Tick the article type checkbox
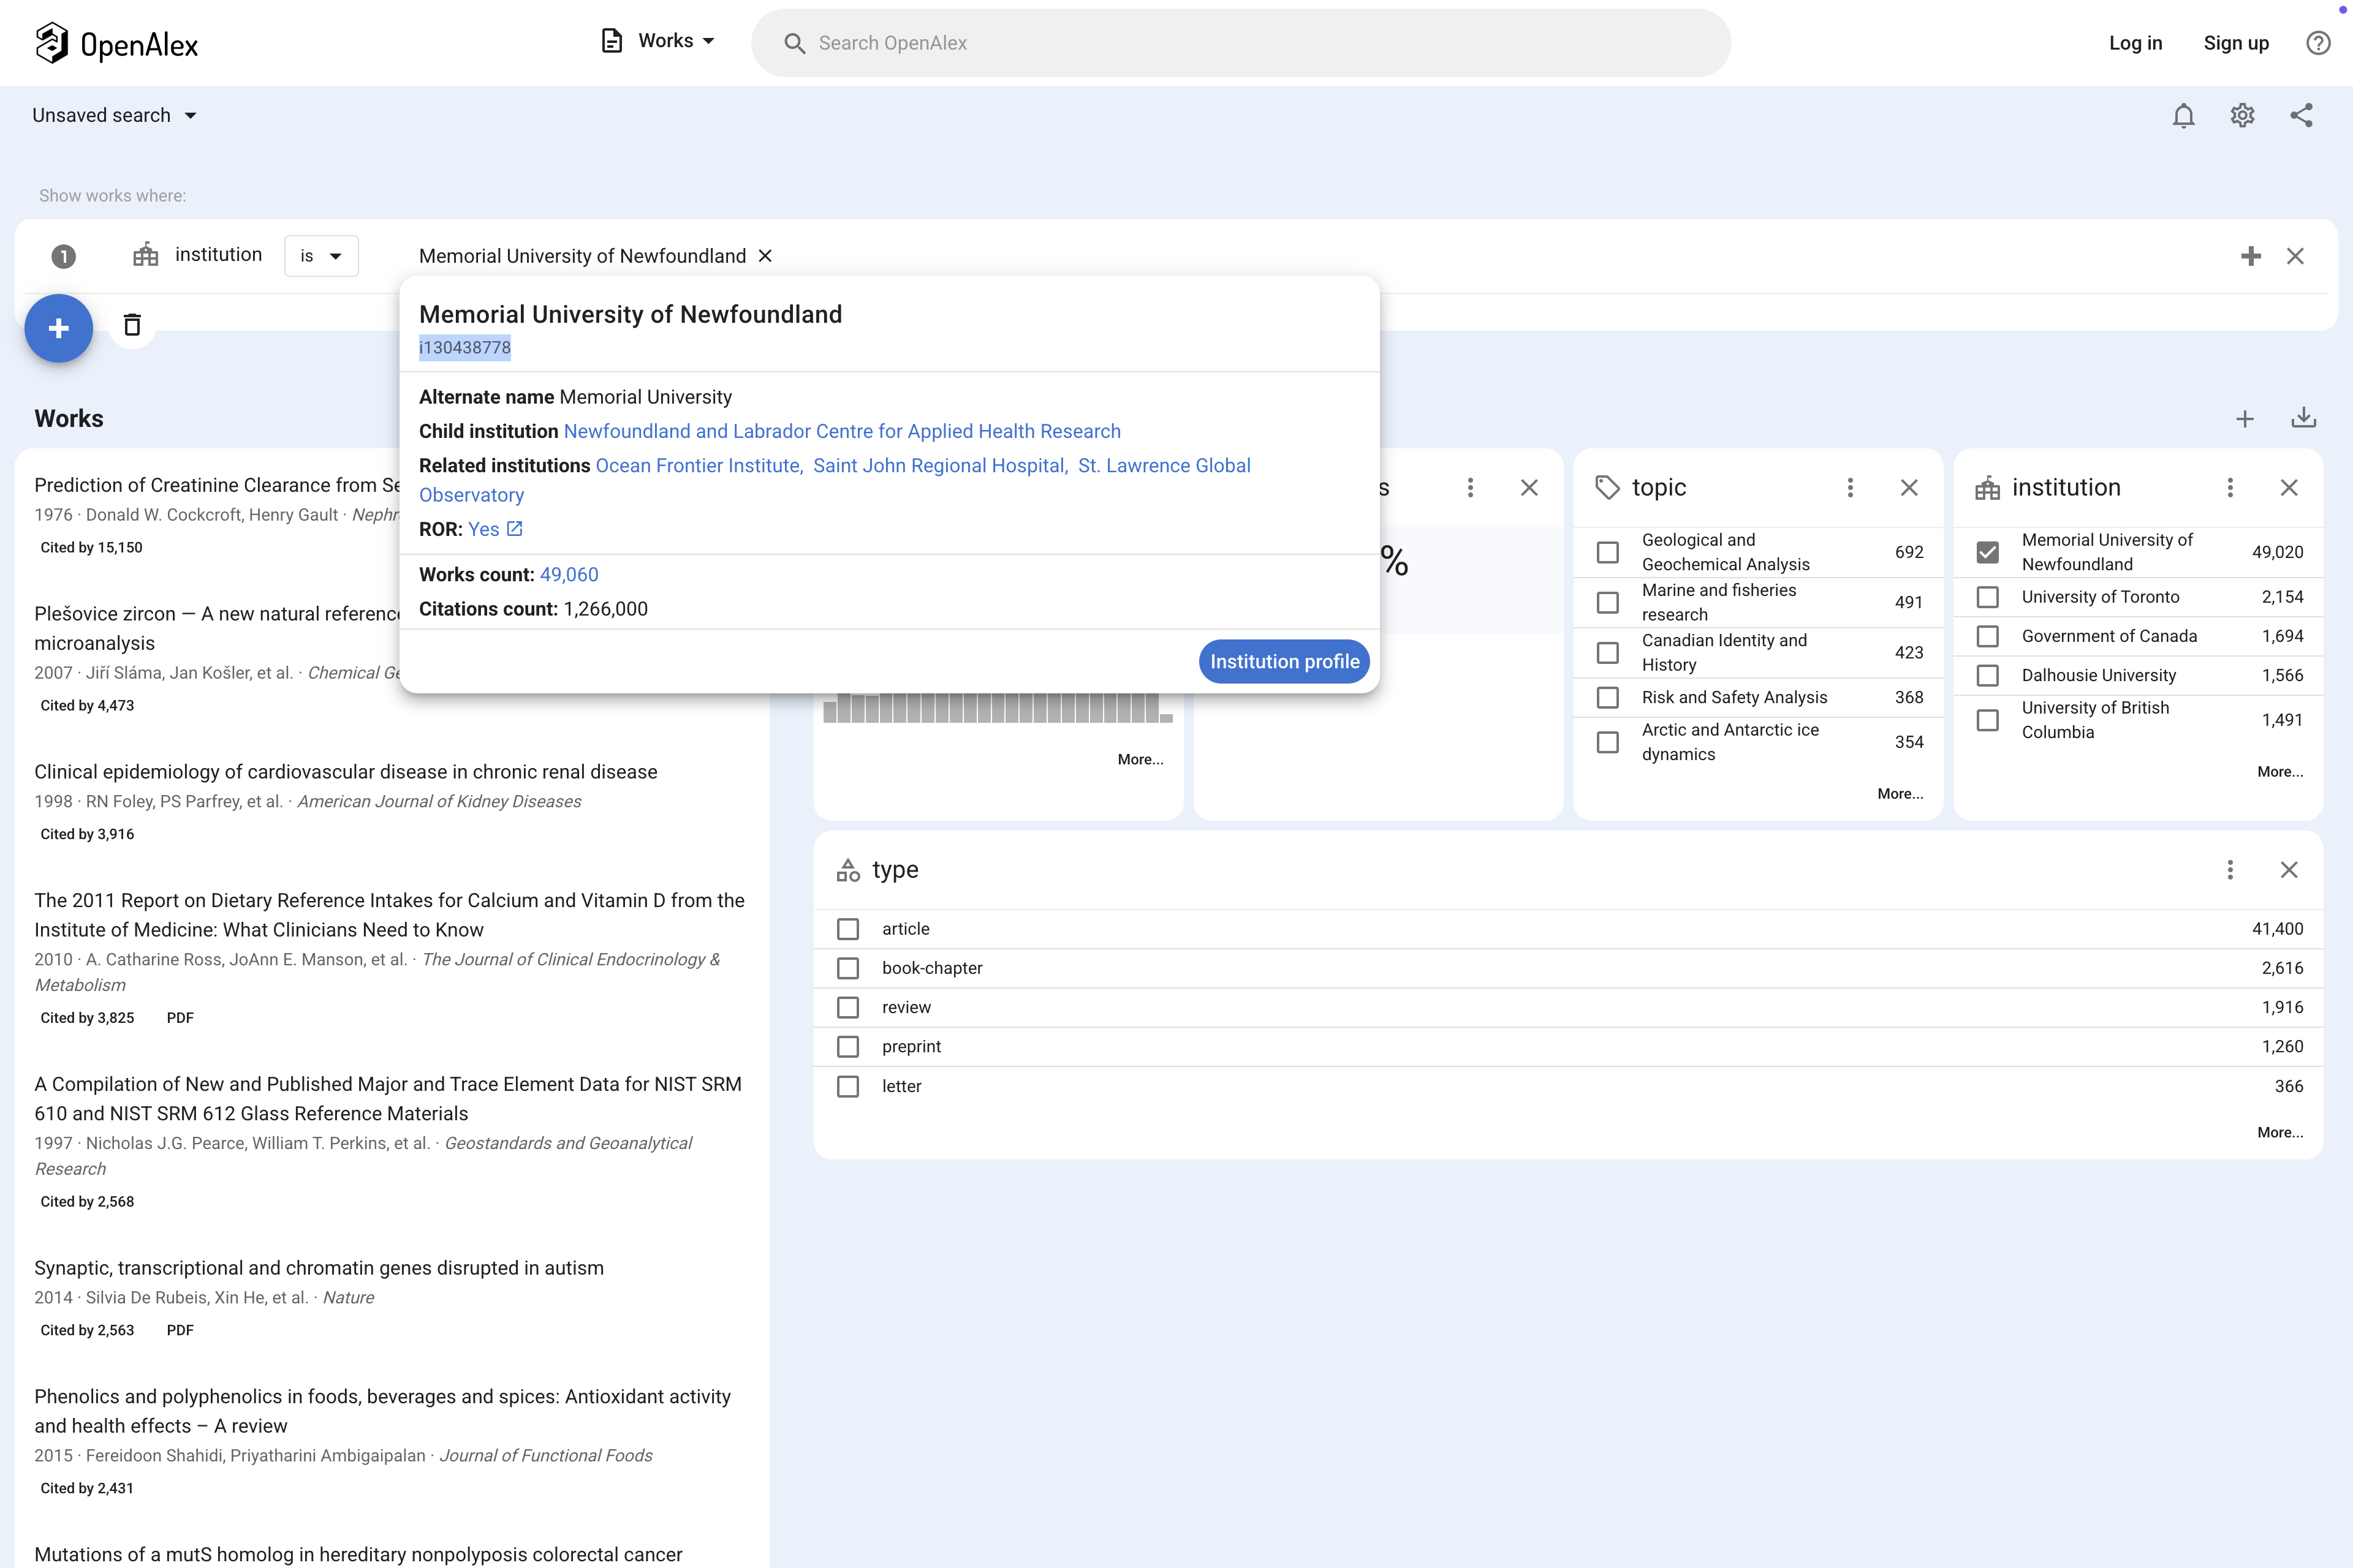Screen dimensions: 2353x1568 (x=847, y=929)
